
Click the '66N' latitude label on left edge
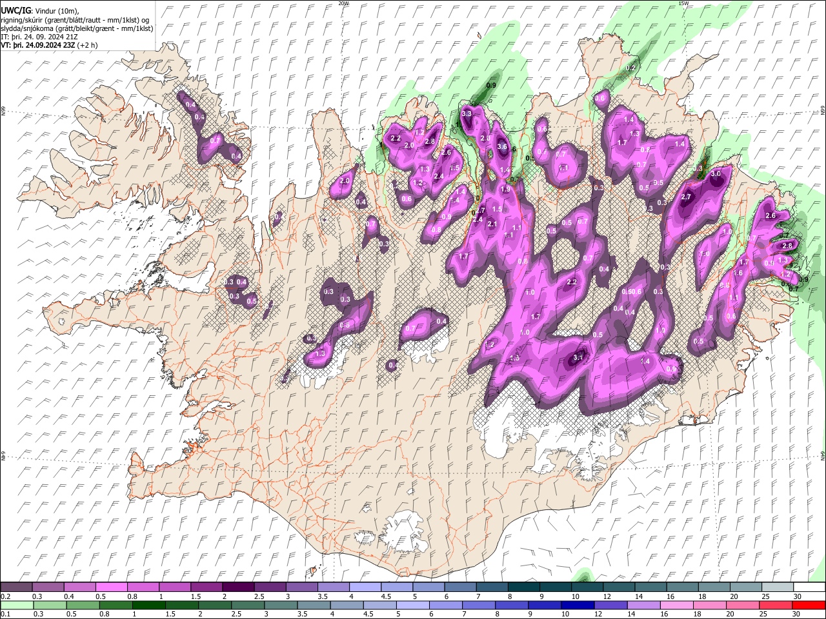[3, 111]
